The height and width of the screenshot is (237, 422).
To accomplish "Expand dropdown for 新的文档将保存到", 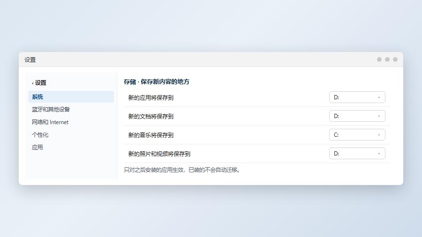I will [x=357, y=116].
